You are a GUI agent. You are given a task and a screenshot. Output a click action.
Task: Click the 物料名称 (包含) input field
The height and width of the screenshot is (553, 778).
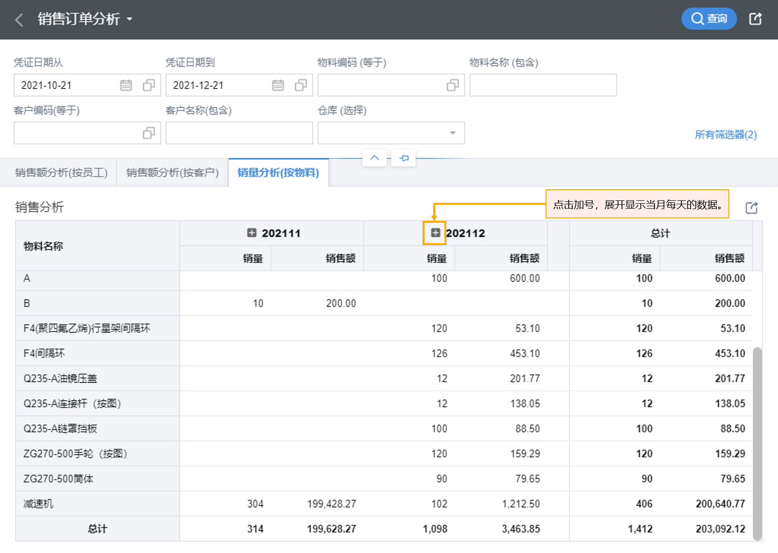coord(543,85)
